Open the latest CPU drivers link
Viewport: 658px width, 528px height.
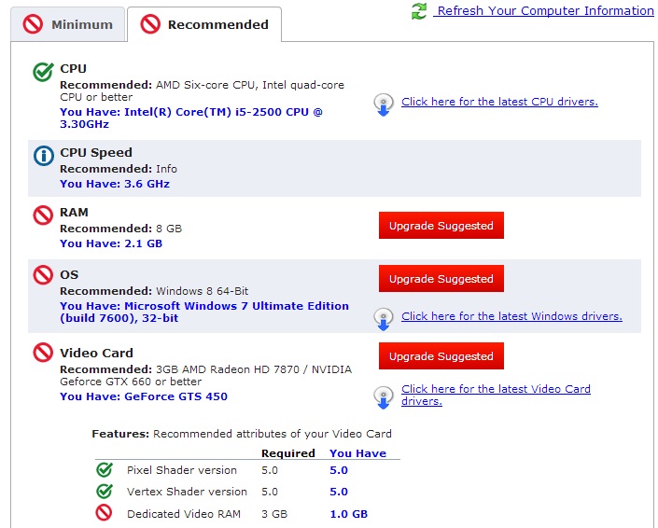[499, 102]
